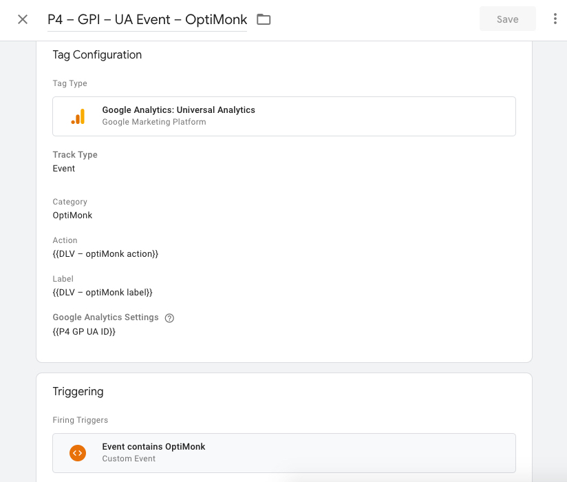Click the Label value DLV – optiMonk label

tap(103, 293)
